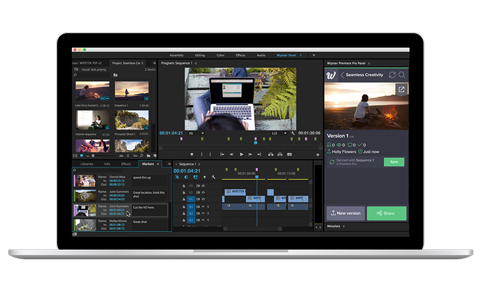Toggle V2 track output eye

(x=203, y=192)
